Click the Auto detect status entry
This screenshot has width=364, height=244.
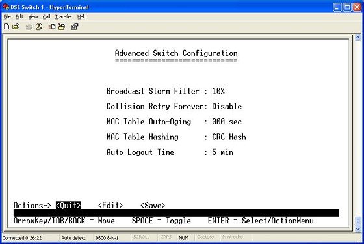coord(73,238)
